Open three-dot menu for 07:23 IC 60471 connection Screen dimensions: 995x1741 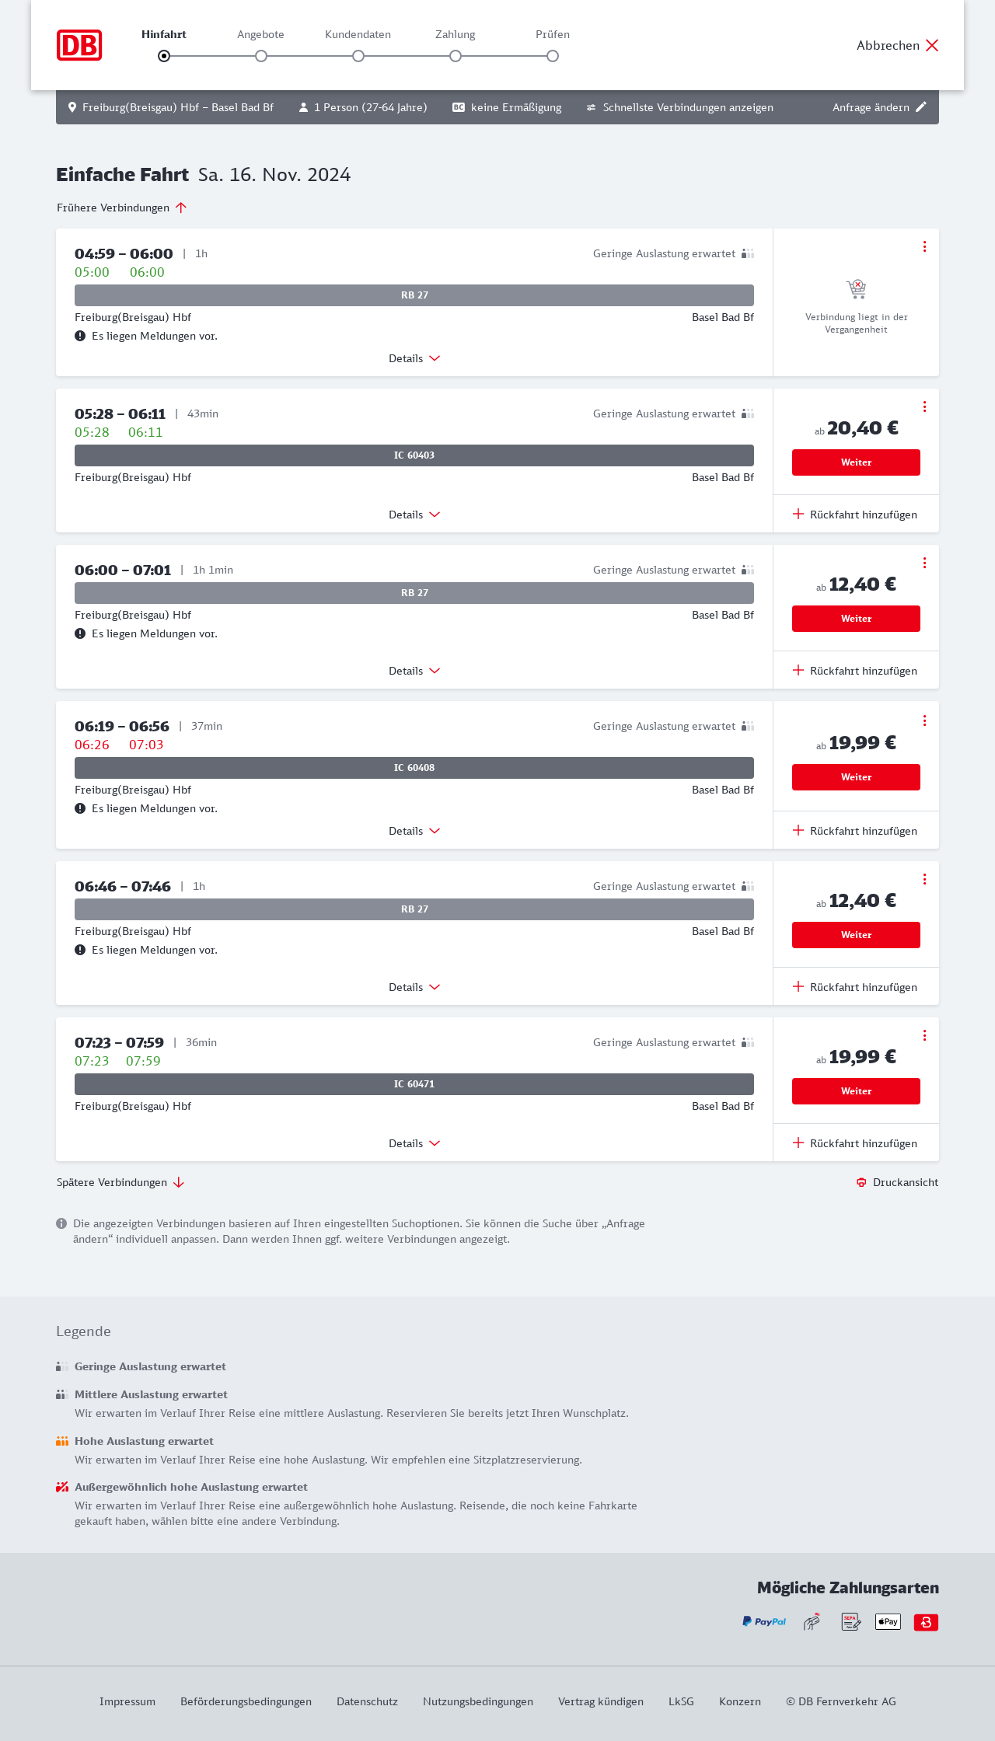click(924, 1035)
